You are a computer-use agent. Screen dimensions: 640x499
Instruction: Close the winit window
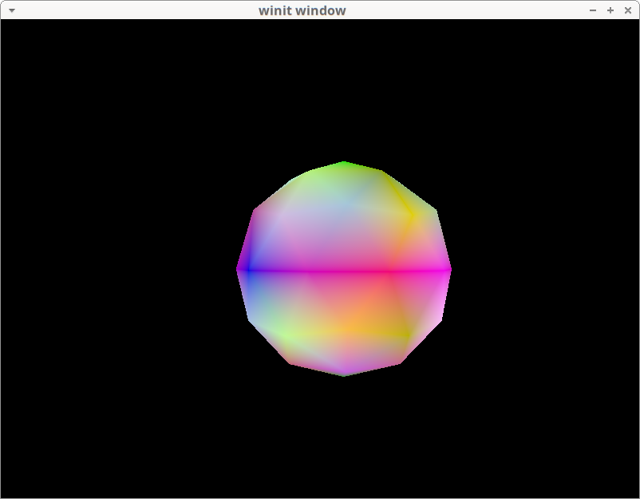click(x=628, y=10)
